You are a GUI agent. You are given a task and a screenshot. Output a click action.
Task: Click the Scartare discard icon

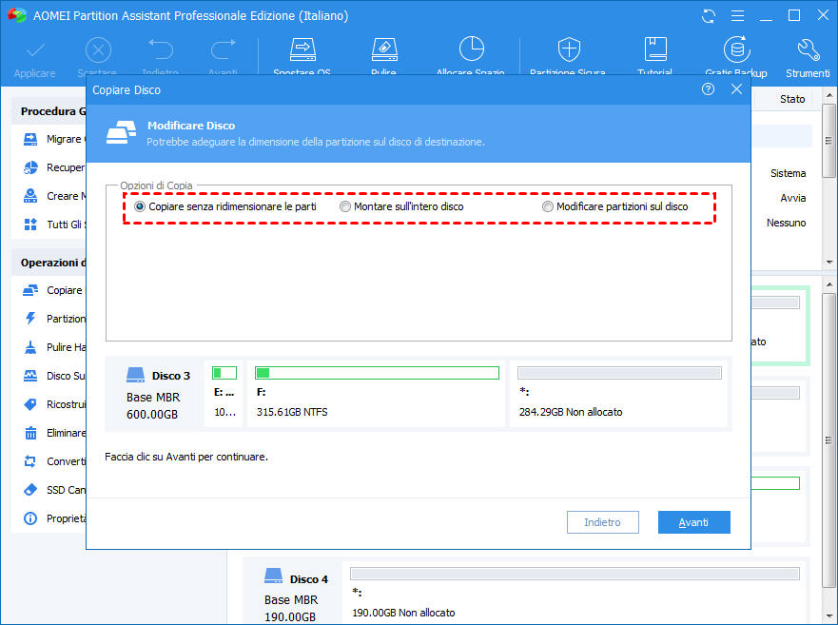coord(98,50)
